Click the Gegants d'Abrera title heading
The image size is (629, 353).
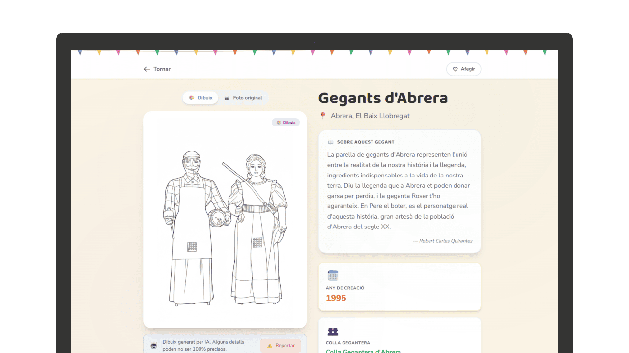coord(383,98)
